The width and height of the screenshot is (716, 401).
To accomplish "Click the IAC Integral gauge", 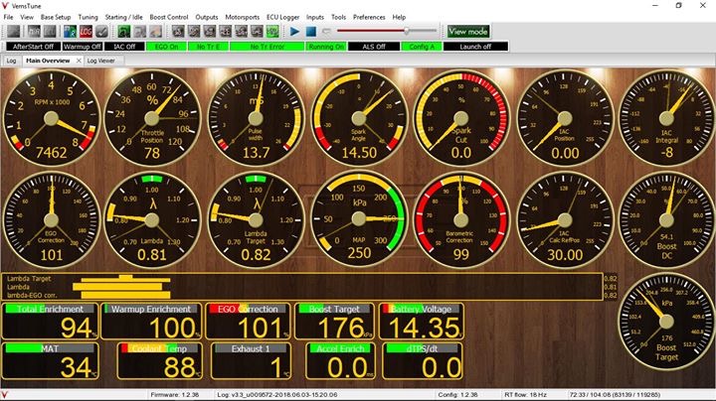I will tap(666, 118).
